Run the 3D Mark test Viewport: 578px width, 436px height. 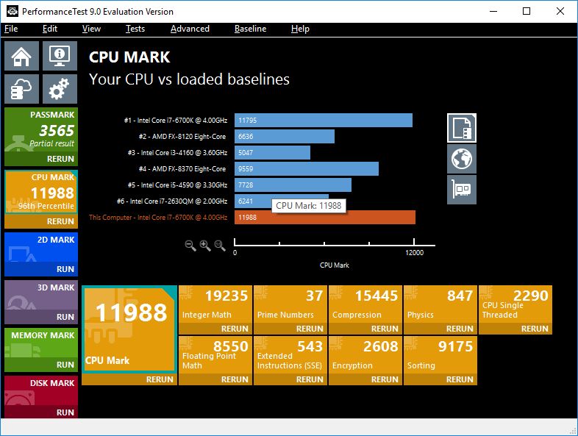click(41, 317)
